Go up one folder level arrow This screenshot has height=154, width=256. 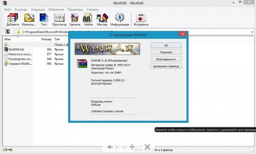(x=8, y=32)
